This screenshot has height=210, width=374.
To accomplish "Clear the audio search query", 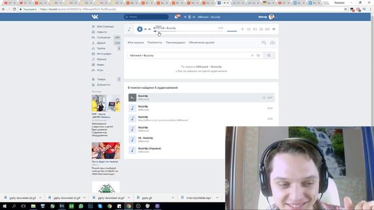I will coord(252,55).
